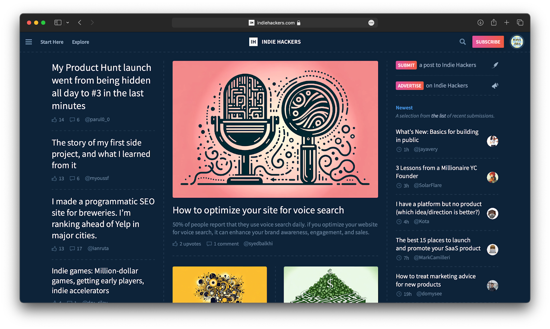Image resolution: width=550 pixels, height=329 pixels.
Task: Open 'Indie games: Million-dollar games' post
Action: (98, 281)
